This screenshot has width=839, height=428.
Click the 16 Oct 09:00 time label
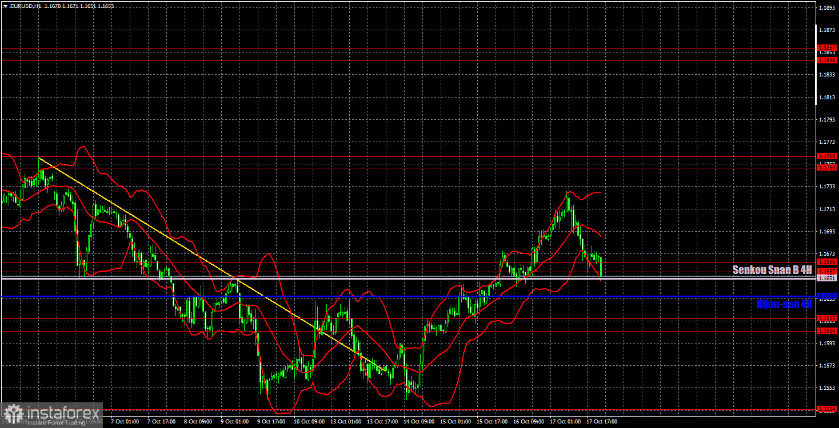coord(529,422)
